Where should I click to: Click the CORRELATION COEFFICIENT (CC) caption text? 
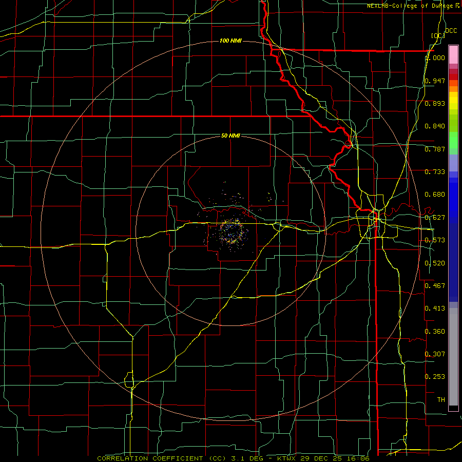pyautogui.click(x=162, y=458)
